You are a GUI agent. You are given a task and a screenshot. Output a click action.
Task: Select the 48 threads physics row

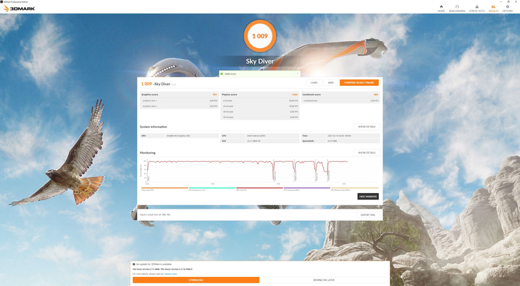pos(259,112)
